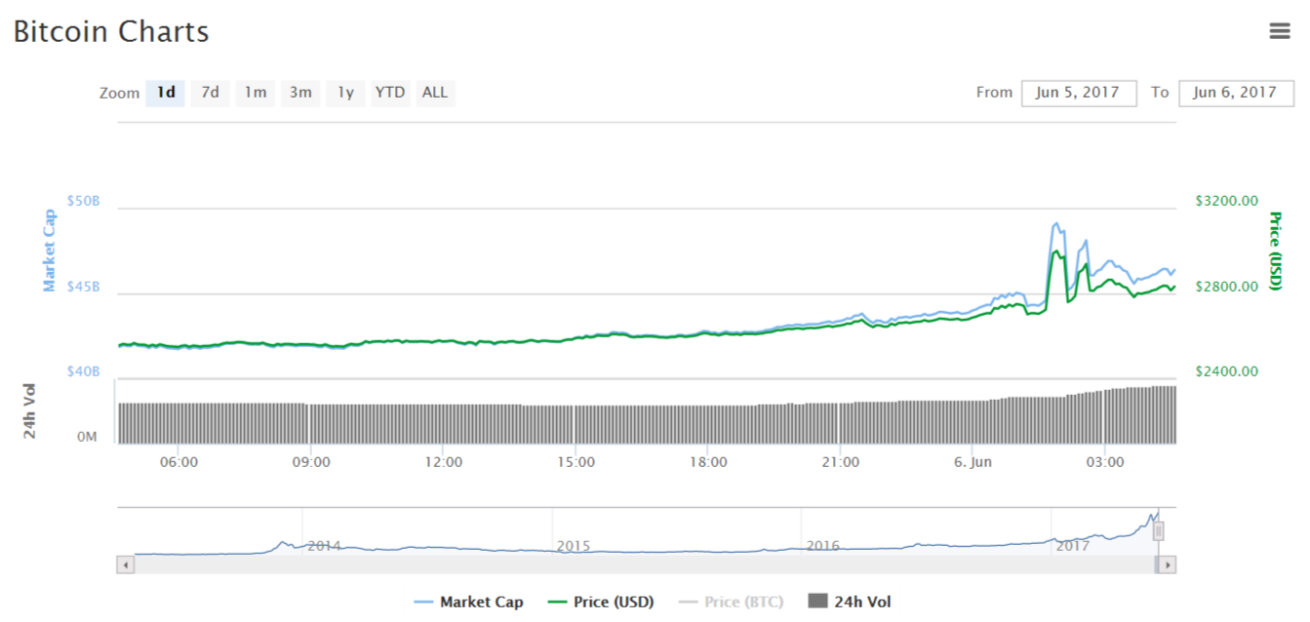Click the $3200.00 price axis label

click(1226, 201)
